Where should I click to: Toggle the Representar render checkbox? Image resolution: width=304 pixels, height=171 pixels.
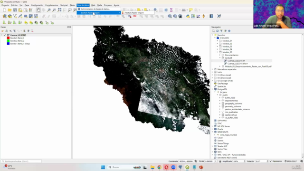click(x=271, y=161)
